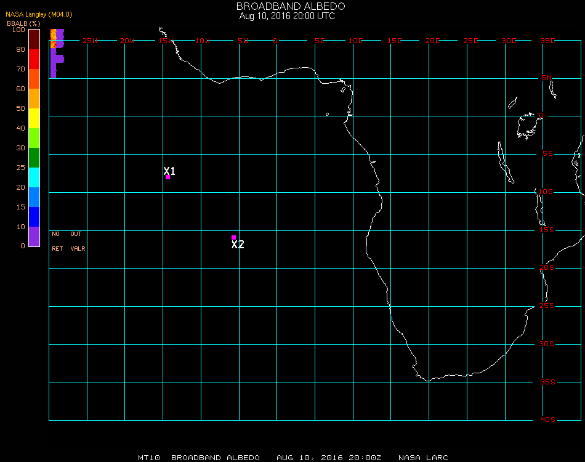This screenshot has width=585, height=462.
Task: Click the 'BBALB (%)' legend heading
Action: (x=23, y=23)
